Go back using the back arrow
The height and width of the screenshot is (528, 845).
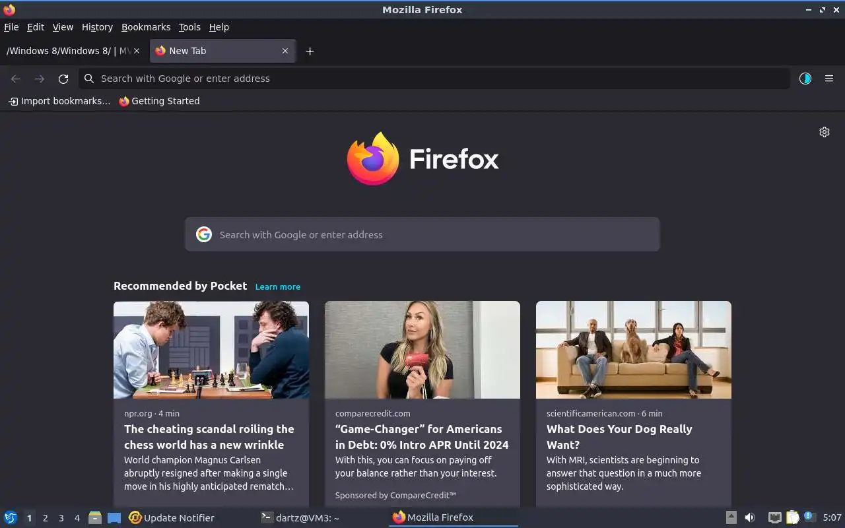pyautogui.click(x=16, y=79)
